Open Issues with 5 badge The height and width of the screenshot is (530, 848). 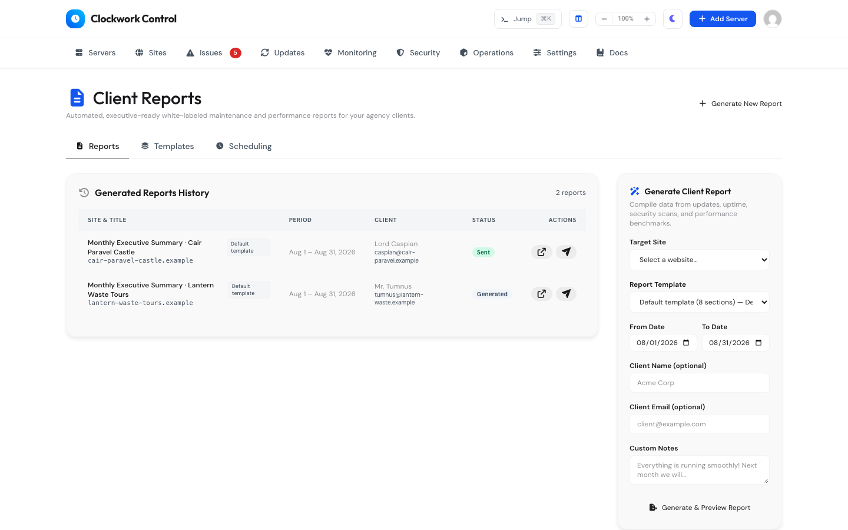pyautogui.click(x=214, y=53)
